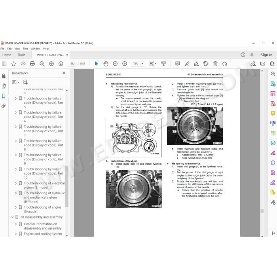
Task: Rotate the view with the circular arrow
Action: pos(225,64)
